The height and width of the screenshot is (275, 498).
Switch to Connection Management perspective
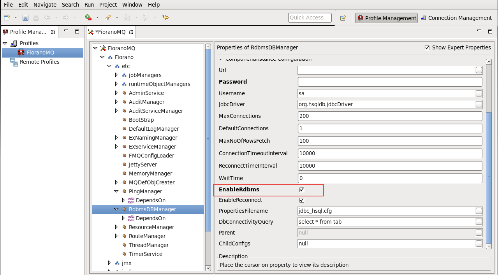[x=456, y=18]
